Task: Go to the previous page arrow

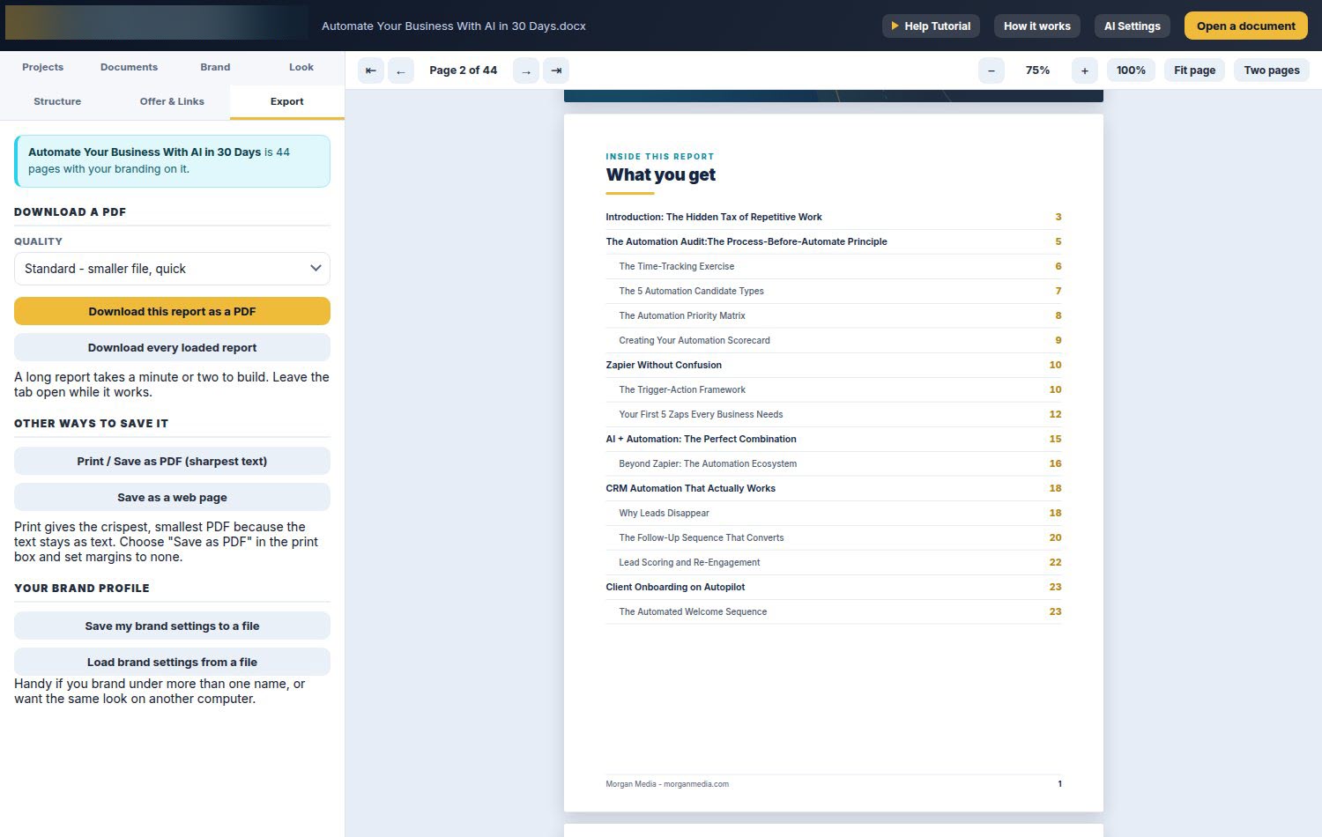Action: click(401, 70)
